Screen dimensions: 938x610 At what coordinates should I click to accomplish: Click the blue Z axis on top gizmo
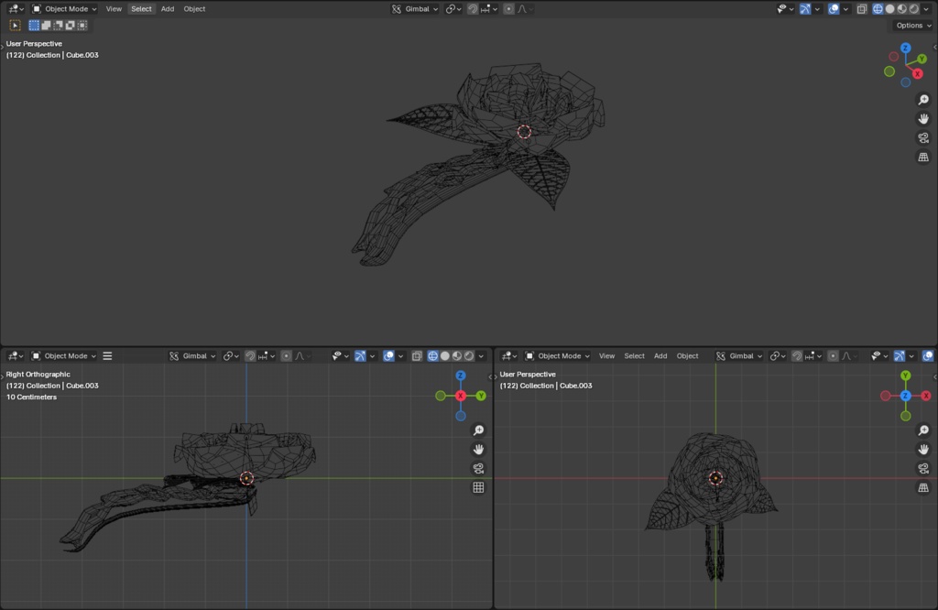[905, 48]
